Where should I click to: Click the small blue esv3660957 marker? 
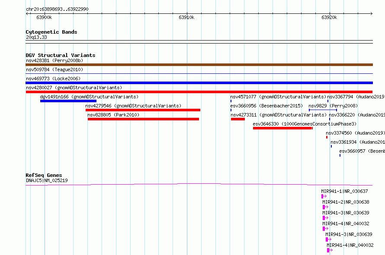(340, 155)
